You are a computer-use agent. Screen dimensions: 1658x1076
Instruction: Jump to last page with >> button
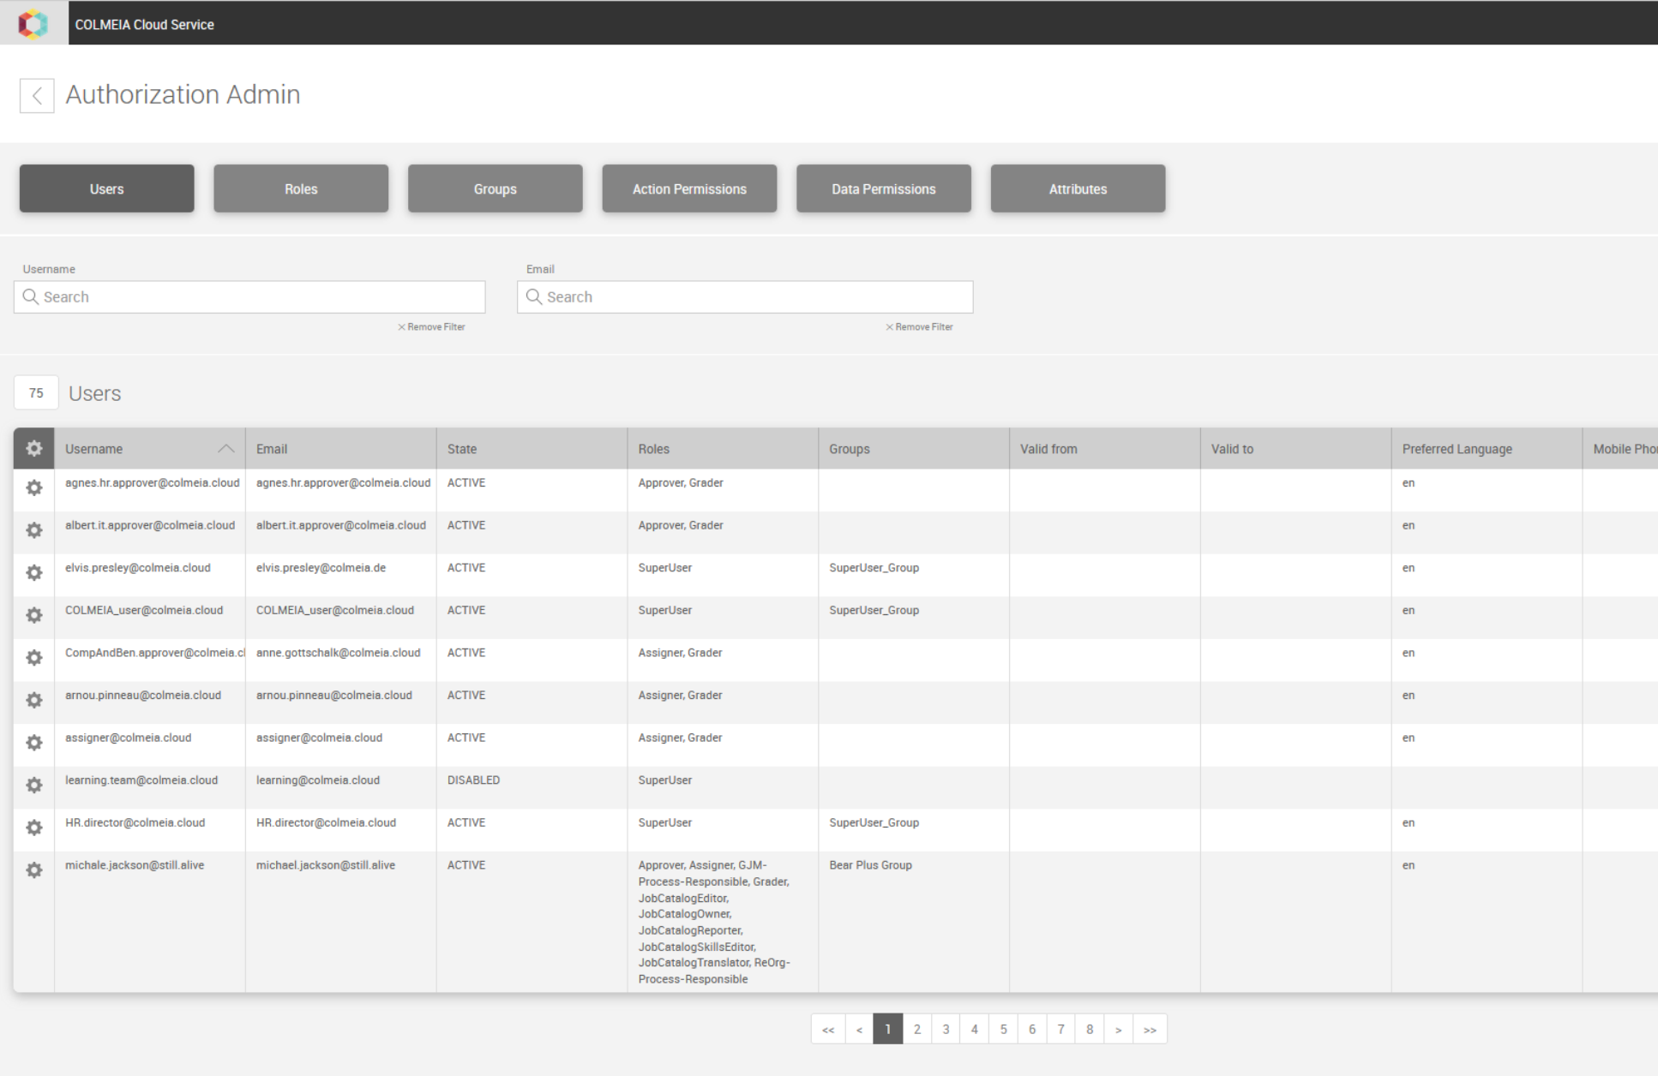pos(1150,1029)
